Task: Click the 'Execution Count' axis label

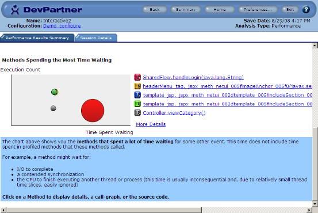Action: (20, 70)
